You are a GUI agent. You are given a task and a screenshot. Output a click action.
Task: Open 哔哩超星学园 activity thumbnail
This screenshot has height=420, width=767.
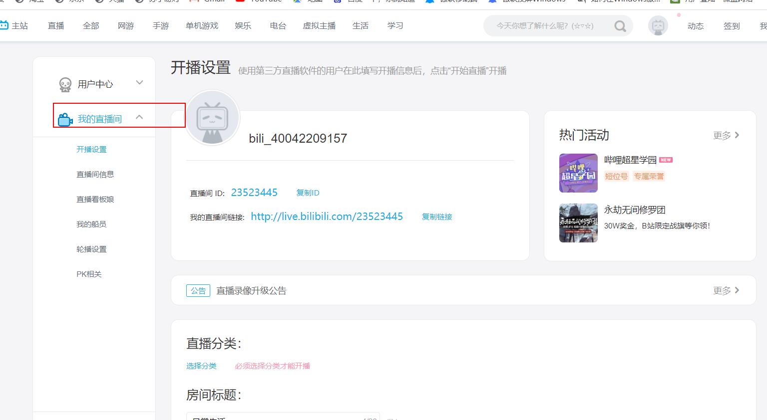[578, 173]
